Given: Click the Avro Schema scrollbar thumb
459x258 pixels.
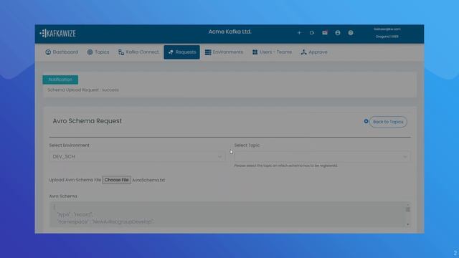Looking at the screenshot, I should [408, 209].
